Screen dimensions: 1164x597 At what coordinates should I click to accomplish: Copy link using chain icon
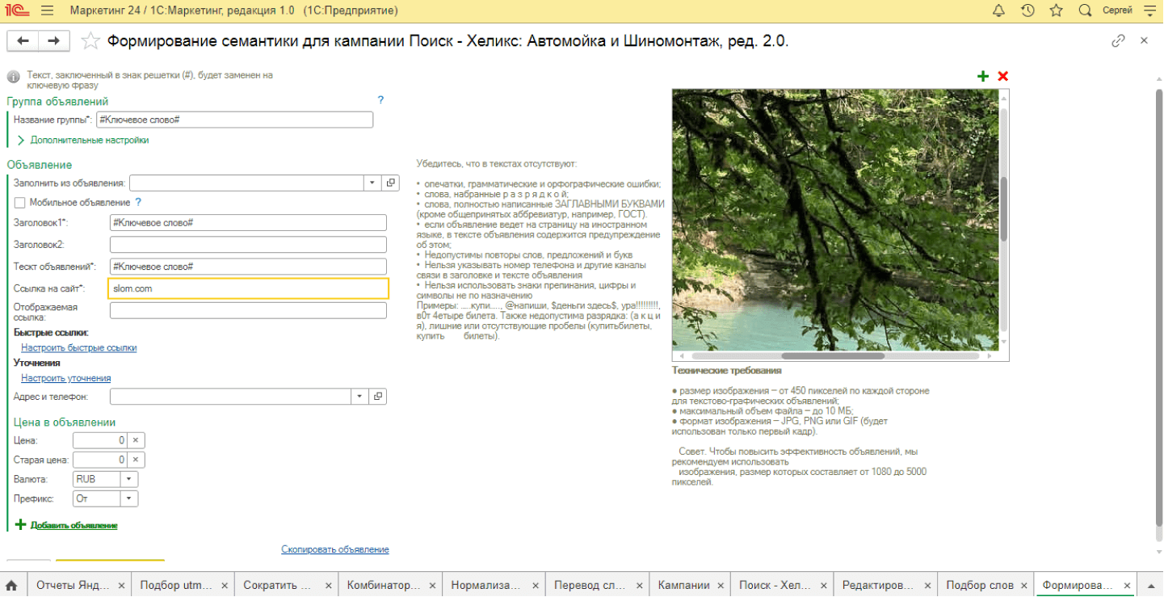pos(1118,41)
